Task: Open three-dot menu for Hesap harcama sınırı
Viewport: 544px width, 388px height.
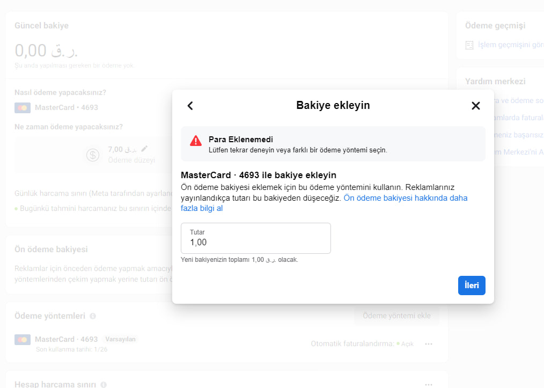Action: point(429,384)
